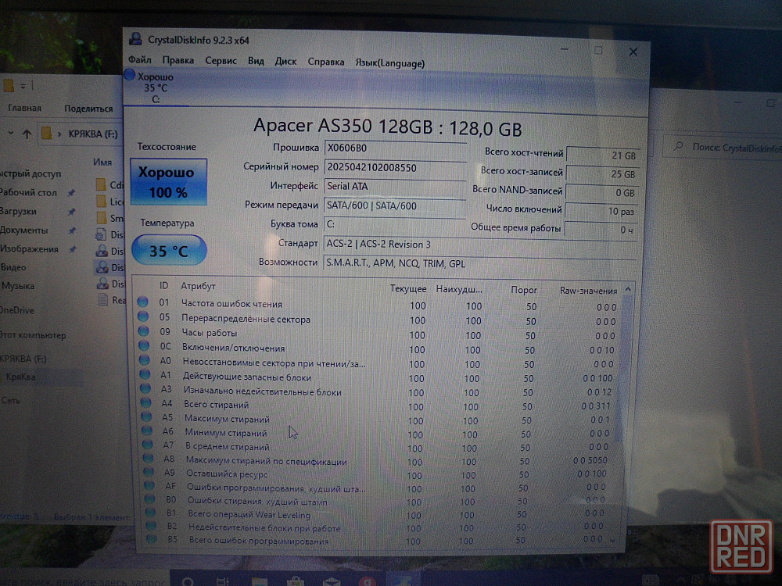Click the blue status orb for drive C:
Viewport: 782px width, 586px height.
(130, 76)
